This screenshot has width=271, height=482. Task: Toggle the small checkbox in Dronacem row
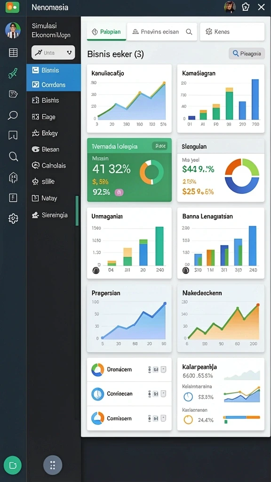pyautogui.click(x=163, y=369)
